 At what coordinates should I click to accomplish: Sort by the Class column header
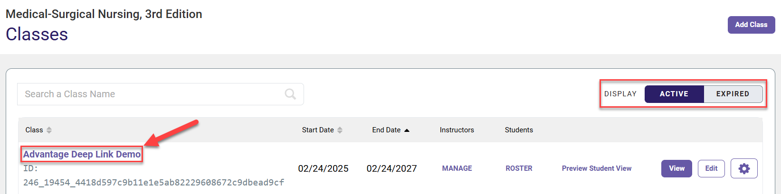click(34, 130)
